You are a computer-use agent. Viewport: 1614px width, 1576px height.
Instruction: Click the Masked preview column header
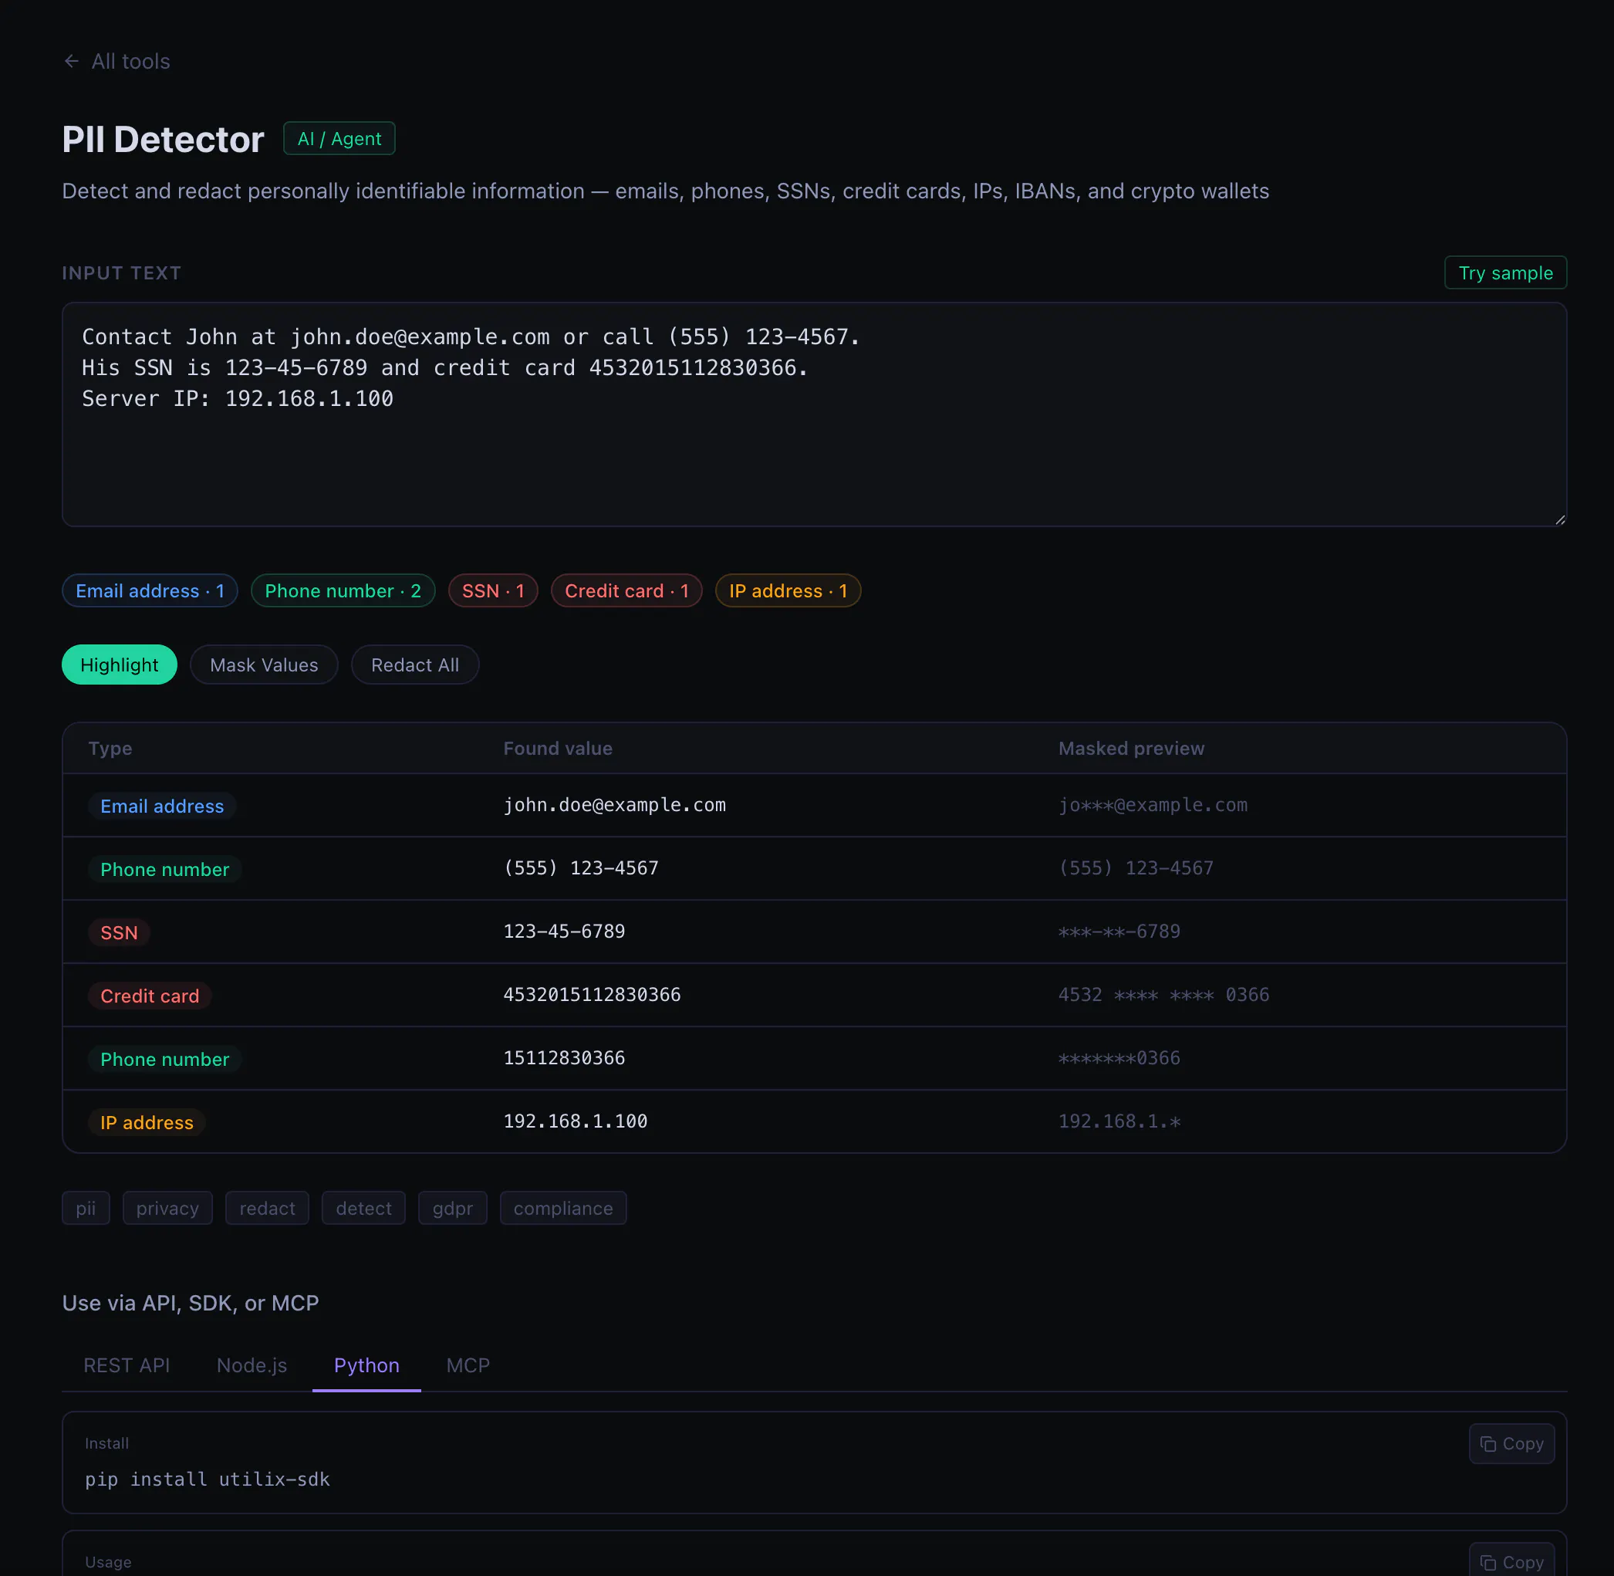click(x=1131, y=749)
